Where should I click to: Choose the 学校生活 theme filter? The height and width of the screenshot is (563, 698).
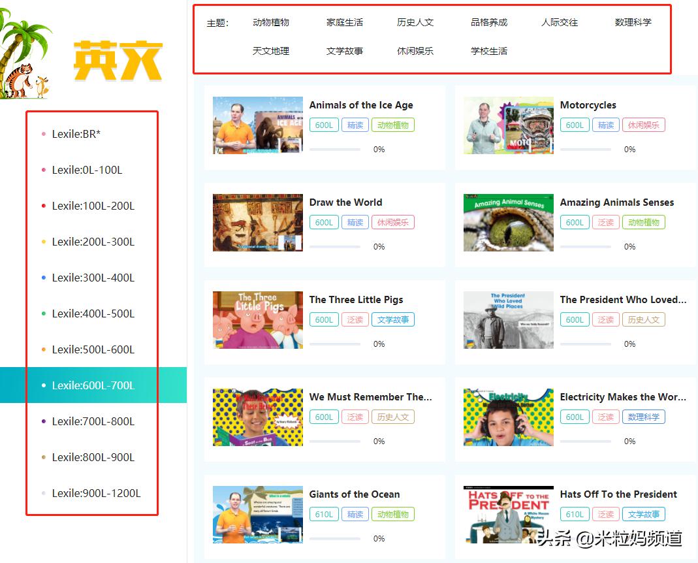[x=488, y=51]
